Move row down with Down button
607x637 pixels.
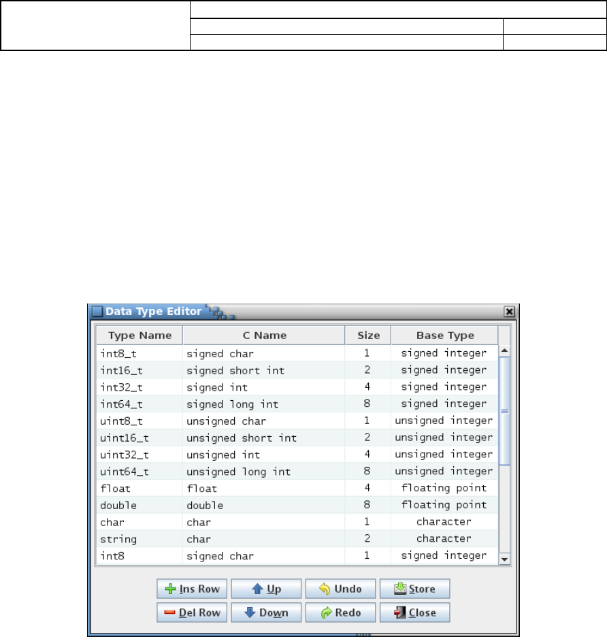coord(266,612)
